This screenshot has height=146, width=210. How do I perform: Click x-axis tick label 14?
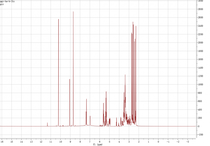pyautogui.click(x=22, y=142)
